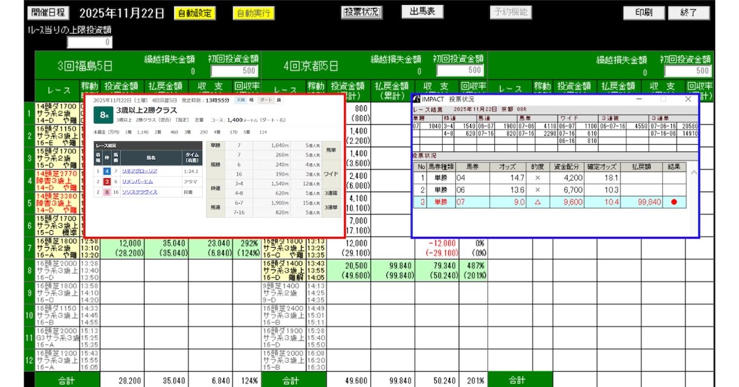Click the 1:24.1 finish time cell
Viewport: 739px width, 387px height.
point(191,171)
